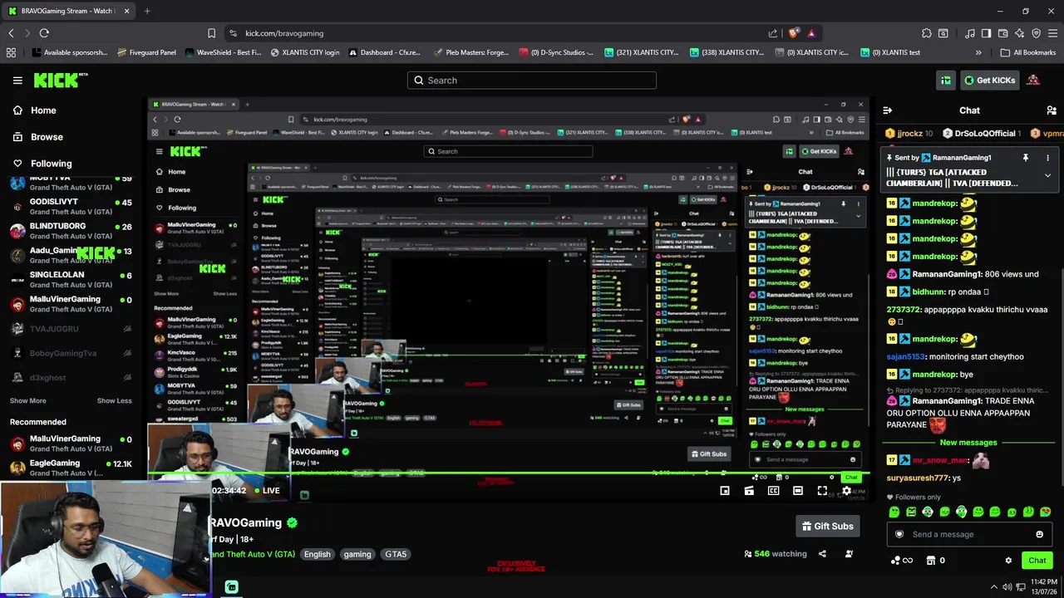The width and height of the screenshot is (1064, 598).
Task: Open the browser Extensions puzzle icon
Action: [927, 33]
